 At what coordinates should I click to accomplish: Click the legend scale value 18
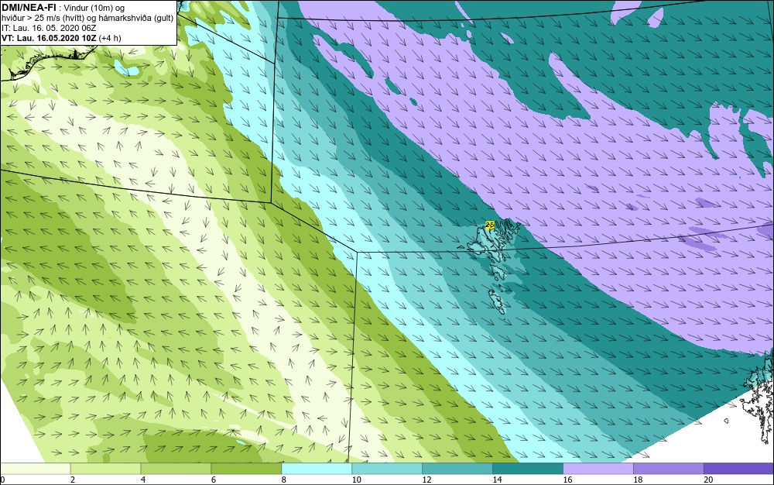click(x=639, y=480)
